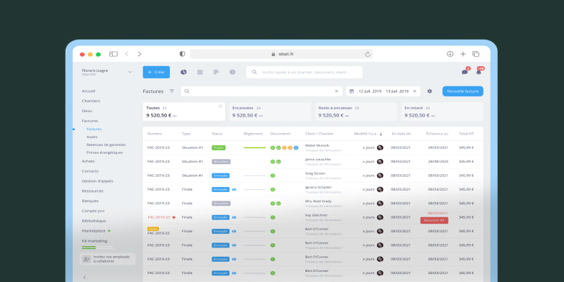This screenshot has height=282, width=564.
Task: Reload the obat.fr page
Action: tap(367, 54)
